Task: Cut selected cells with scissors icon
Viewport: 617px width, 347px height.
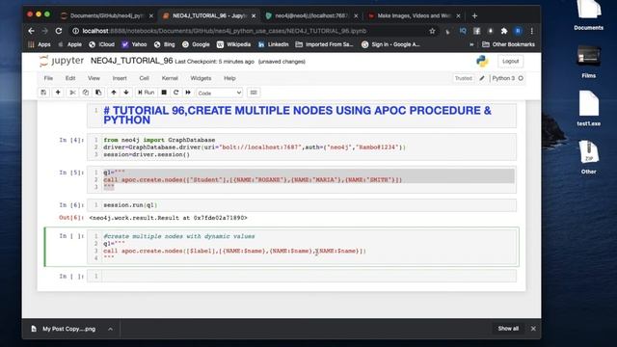Action: pos(72,93)
